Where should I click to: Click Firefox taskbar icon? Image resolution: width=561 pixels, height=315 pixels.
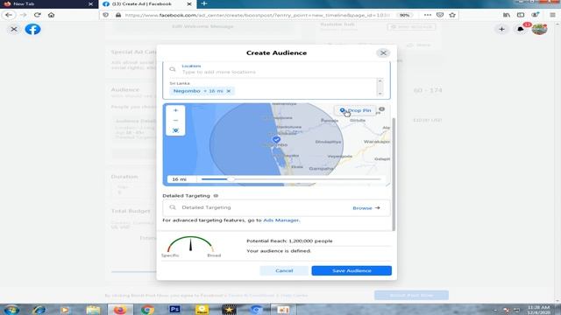120,310
